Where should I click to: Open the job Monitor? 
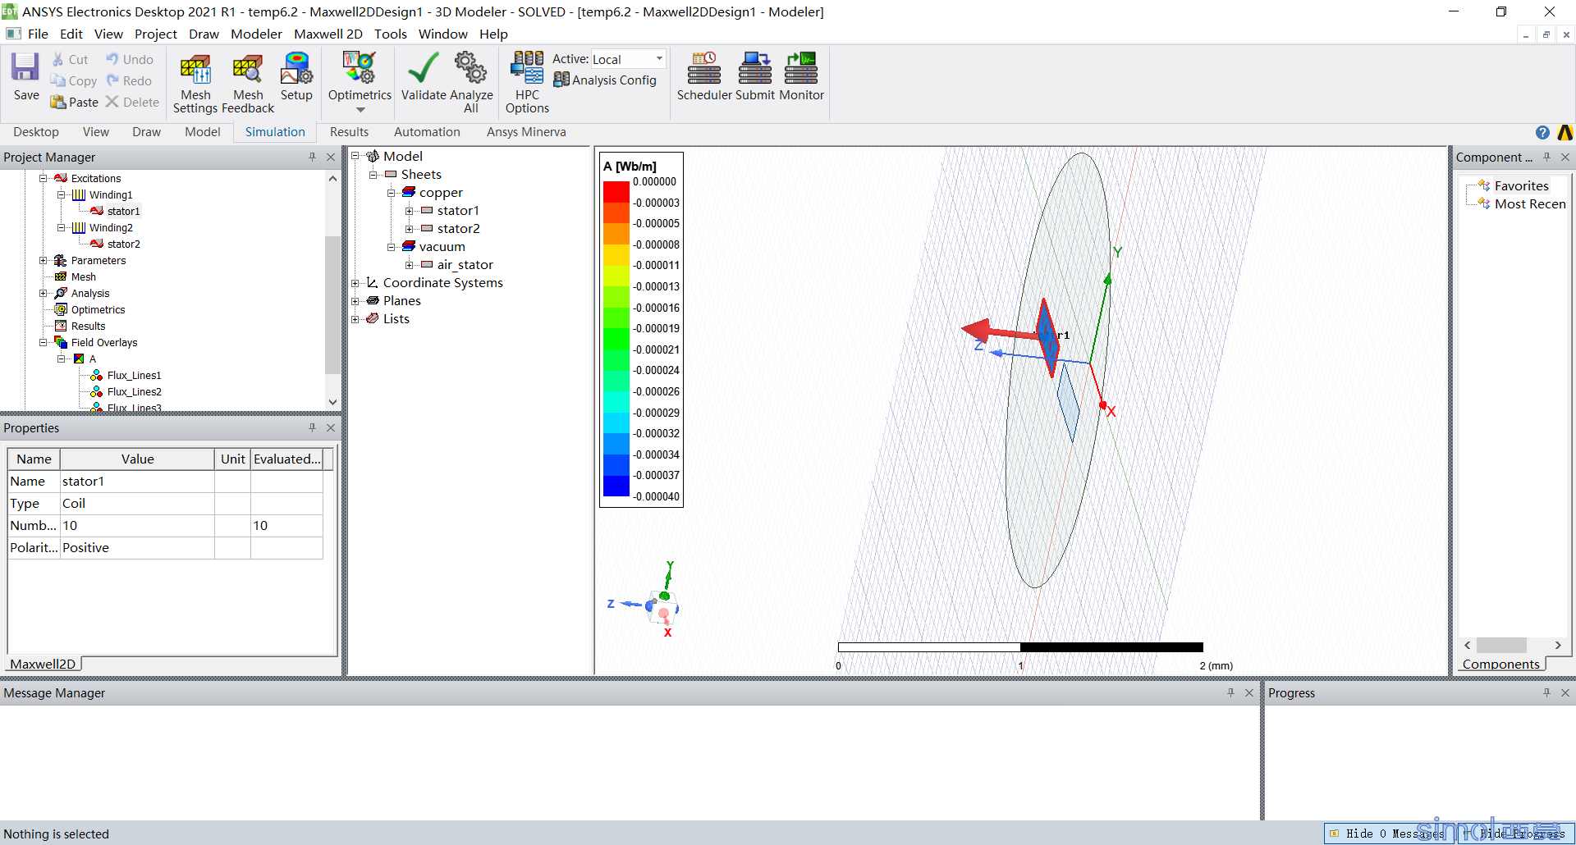click(x=801, y=76)
